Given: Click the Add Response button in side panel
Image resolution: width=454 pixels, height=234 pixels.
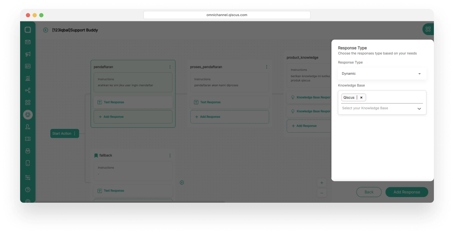Looking at the screenshot, I should tap(407, 192).
